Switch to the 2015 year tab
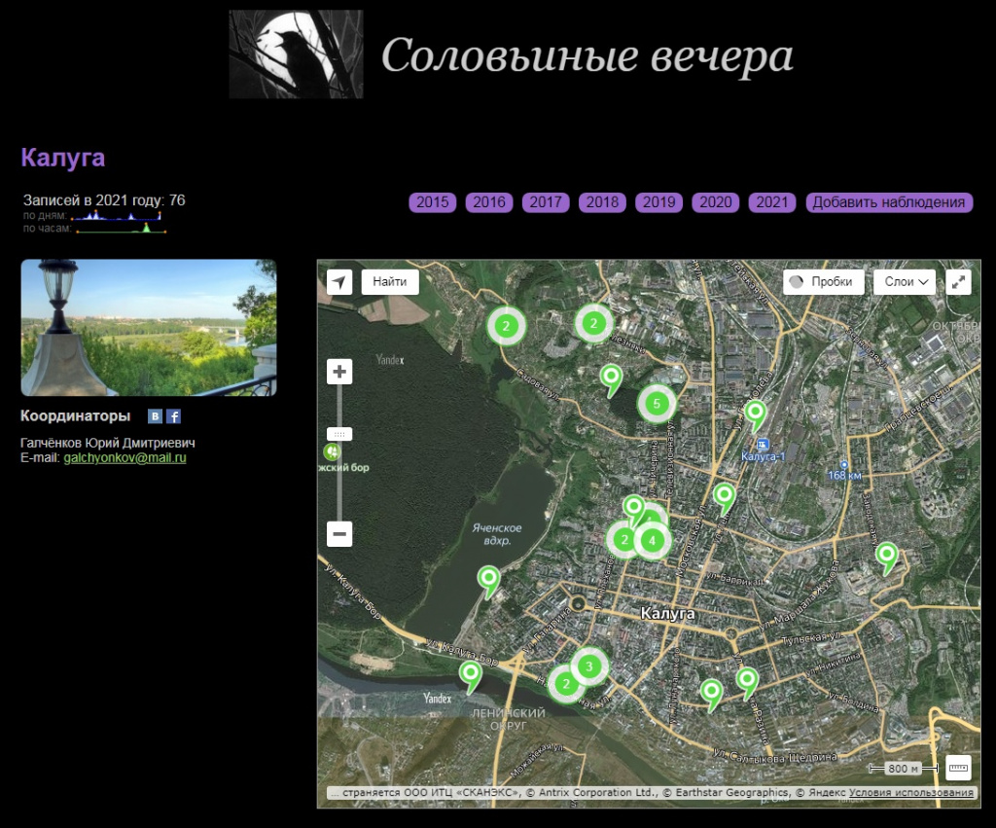Viewport: 996px width, 828px height. coord(432,202)
